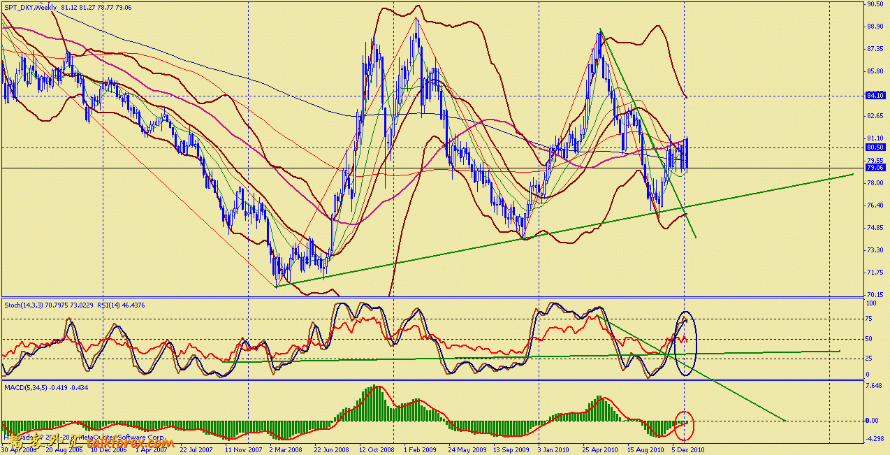Click the 88.90 price axis label
Screen dimensions: 890x455
(x=875, y=27)
